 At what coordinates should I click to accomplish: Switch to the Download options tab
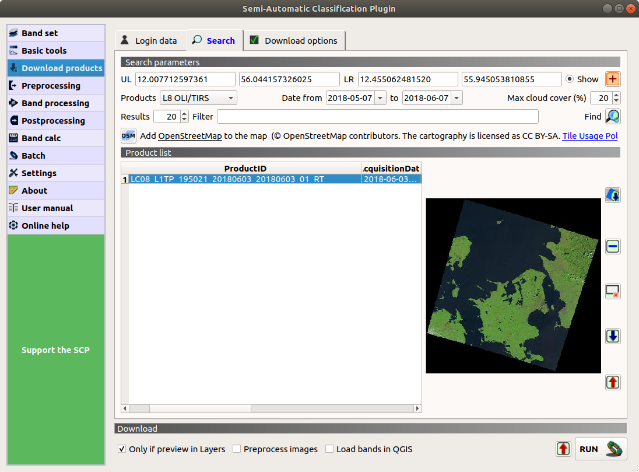pyautogui.click(x=294, y=41)
